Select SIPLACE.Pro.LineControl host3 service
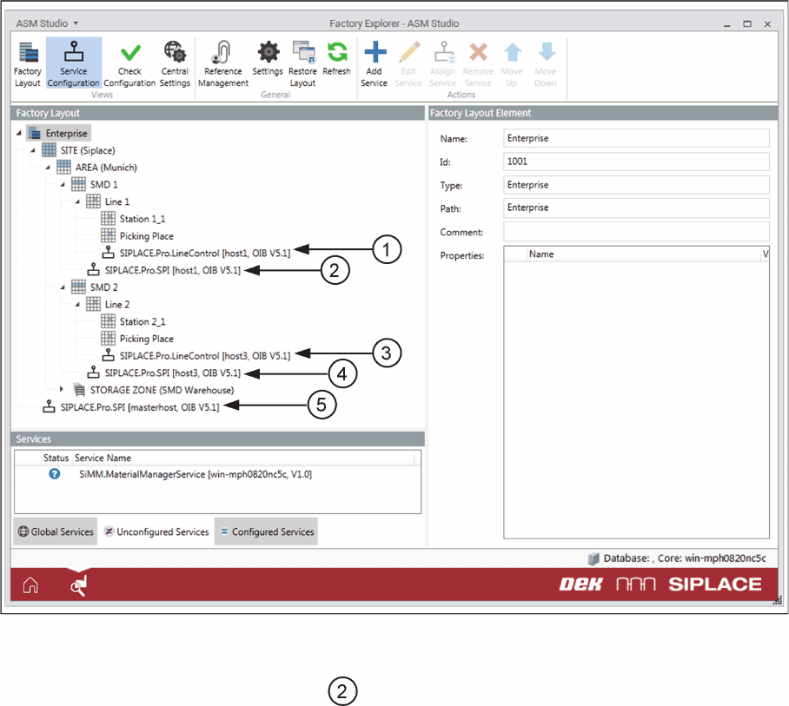The image size is (789, 706). coord(205,355)
